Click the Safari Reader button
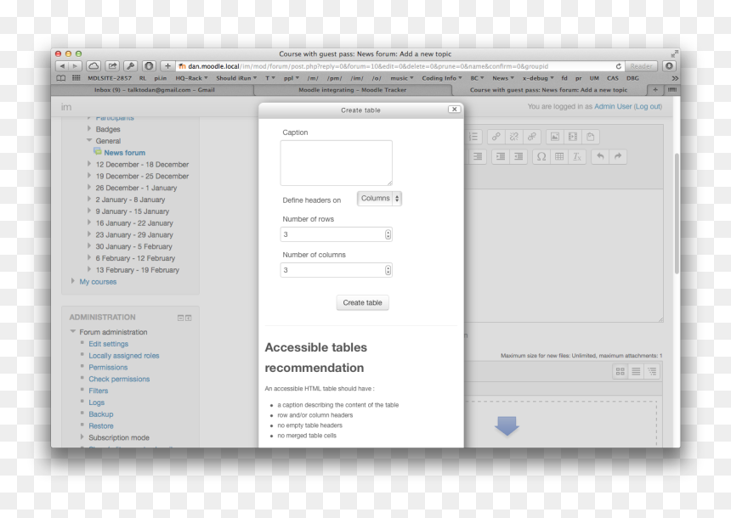731x518 pixels. pos(641,66)
